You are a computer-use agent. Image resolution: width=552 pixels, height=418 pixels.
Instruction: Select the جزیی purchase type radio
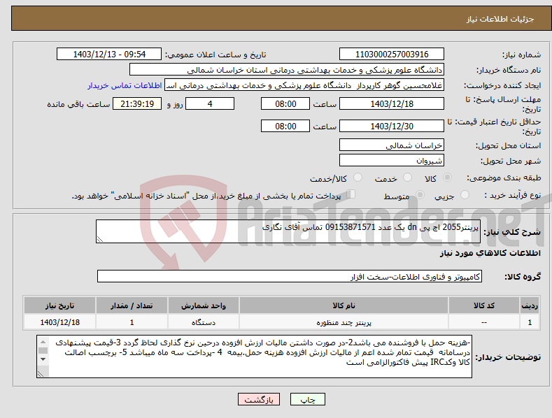(465, 194)
